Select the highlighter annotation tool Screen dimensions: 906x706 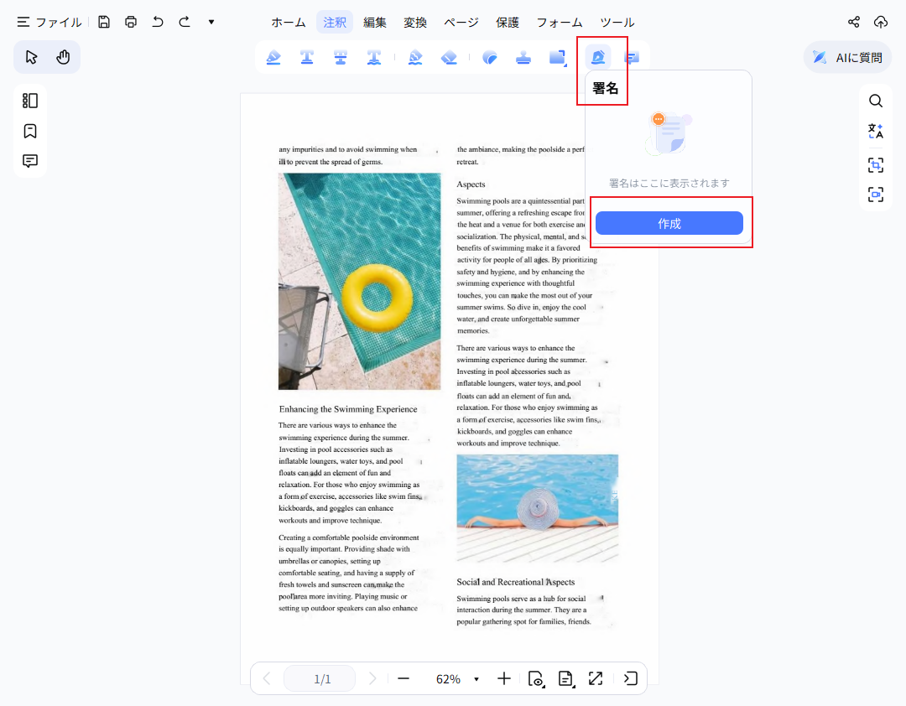tap(273, 57)
